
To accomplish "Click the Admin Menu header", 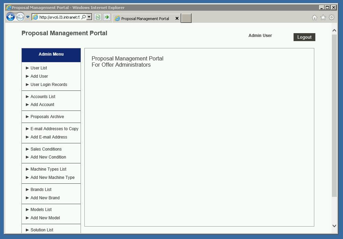I will [51, 55].
